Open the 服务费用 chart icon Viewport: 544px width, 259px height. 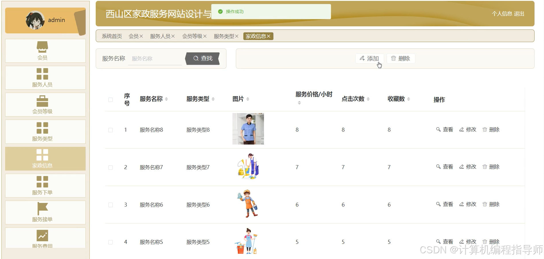point(42,236)
